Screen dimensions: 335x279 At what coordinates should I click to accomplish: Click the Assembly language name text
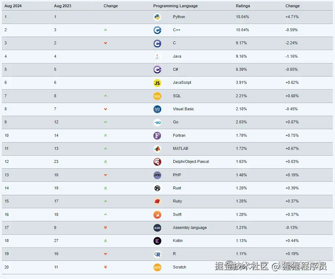(190, 228)
